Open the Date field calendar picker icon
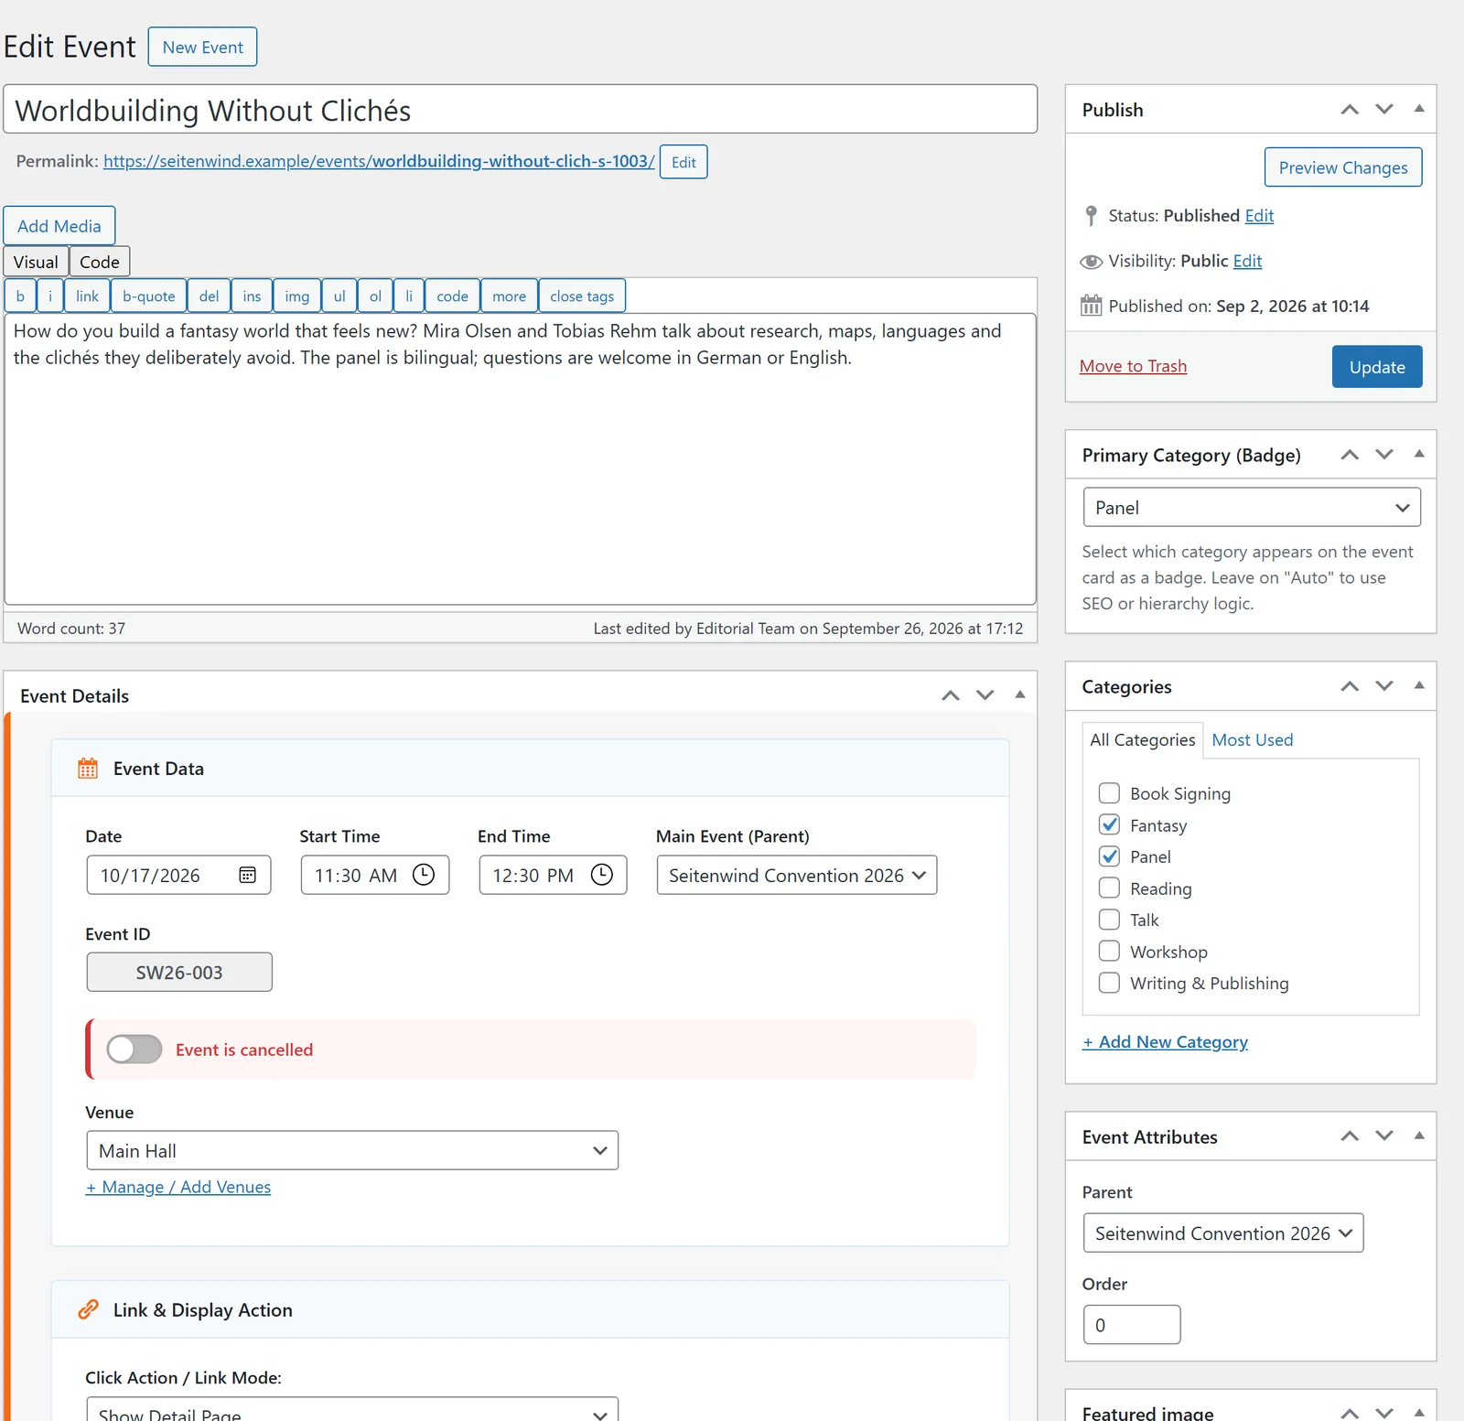Screen dimensions: 1464x1421 (247, 875)
